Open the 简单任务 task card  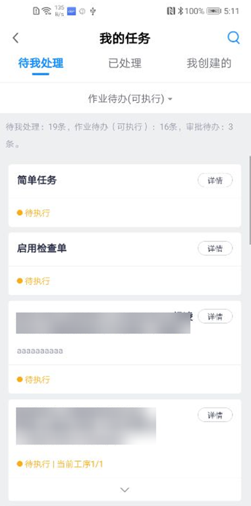[x=125, y=196]
